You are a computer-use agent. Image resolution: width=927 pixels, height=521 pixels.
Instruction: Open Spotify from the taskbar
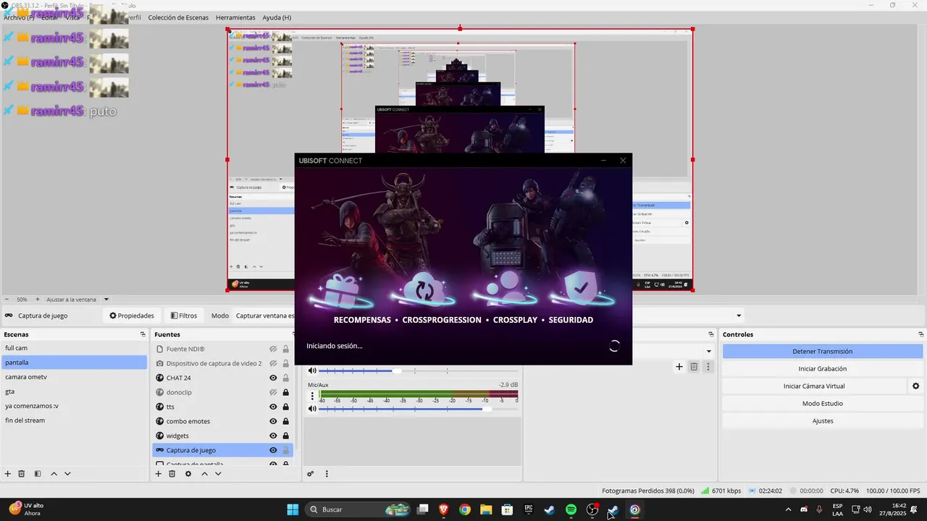coord(571,509)
